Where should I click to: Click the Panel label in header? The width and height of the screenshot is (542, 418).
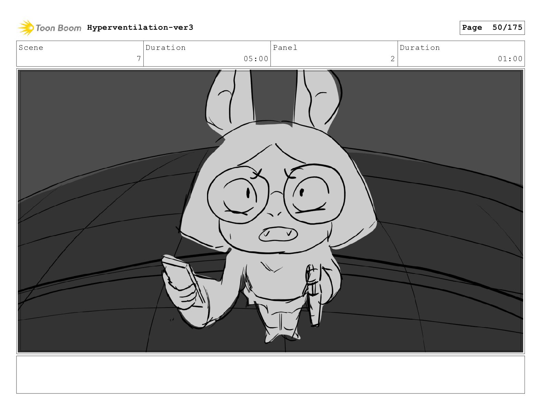pyautogui.click(x=285, y=47)
